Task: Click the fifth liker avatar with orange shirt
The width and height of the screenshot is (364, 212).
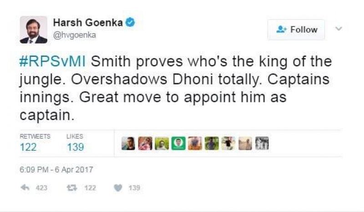Action: [195, 144]
